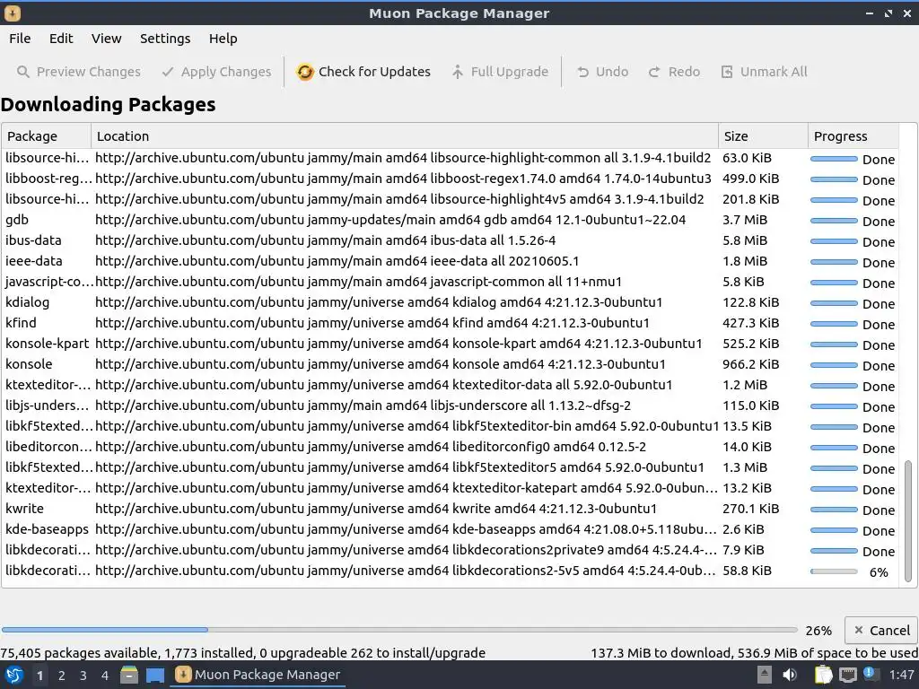Image resolution: width=919 pixels, height=689 pixels.
Task: Click the download list vertical scrollbar
Action: pyautogui.click(x=908, y=520)
